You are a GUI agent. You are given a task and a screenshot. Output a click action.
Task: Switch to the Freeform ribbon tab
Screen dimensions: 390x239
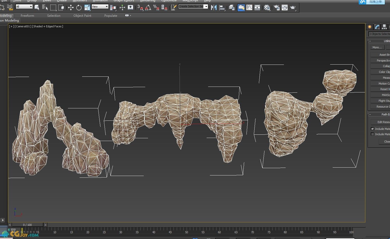27,15
